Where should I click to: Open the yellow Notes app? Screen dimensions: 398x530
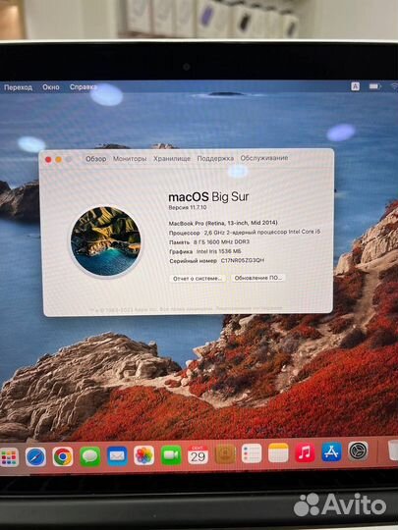[278, 452]
